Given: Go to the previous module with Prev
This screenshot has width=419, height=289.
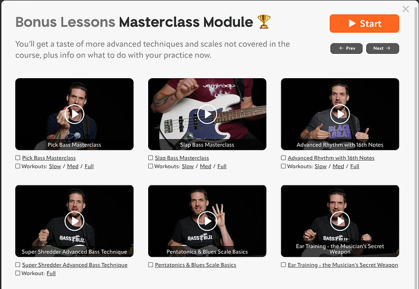Looking at the screenshot, I should [x=346, y=48].
